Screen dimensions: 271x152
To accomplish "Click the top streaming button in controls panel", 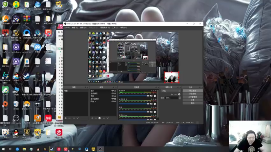I will coord(192,91).
